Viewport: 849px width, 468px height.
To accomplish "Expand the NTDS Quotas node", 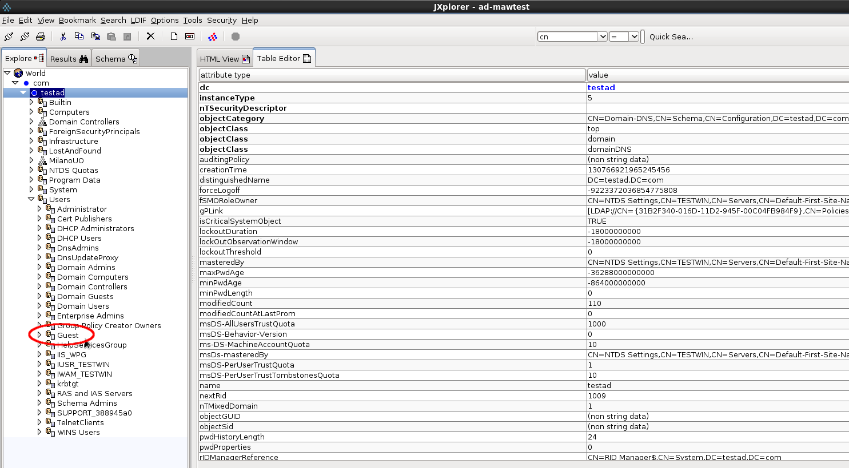I will click(31, 170).
